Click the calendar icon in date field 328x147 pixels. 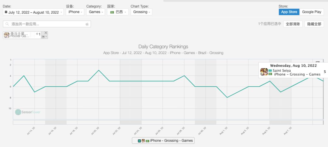tap(6, 12)
